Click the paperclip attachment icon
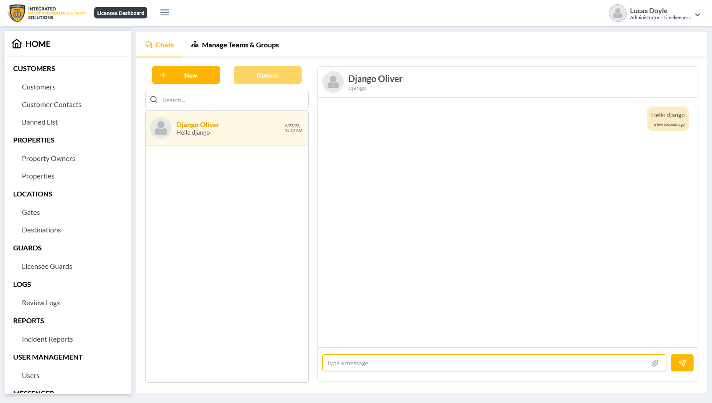 [x=655, y=363]
